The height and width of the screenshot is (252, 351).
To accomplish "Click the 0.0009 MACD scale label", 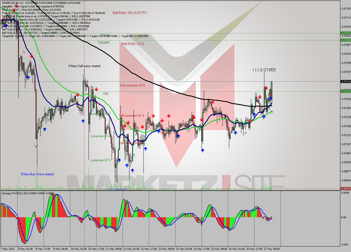I will 345,193.
